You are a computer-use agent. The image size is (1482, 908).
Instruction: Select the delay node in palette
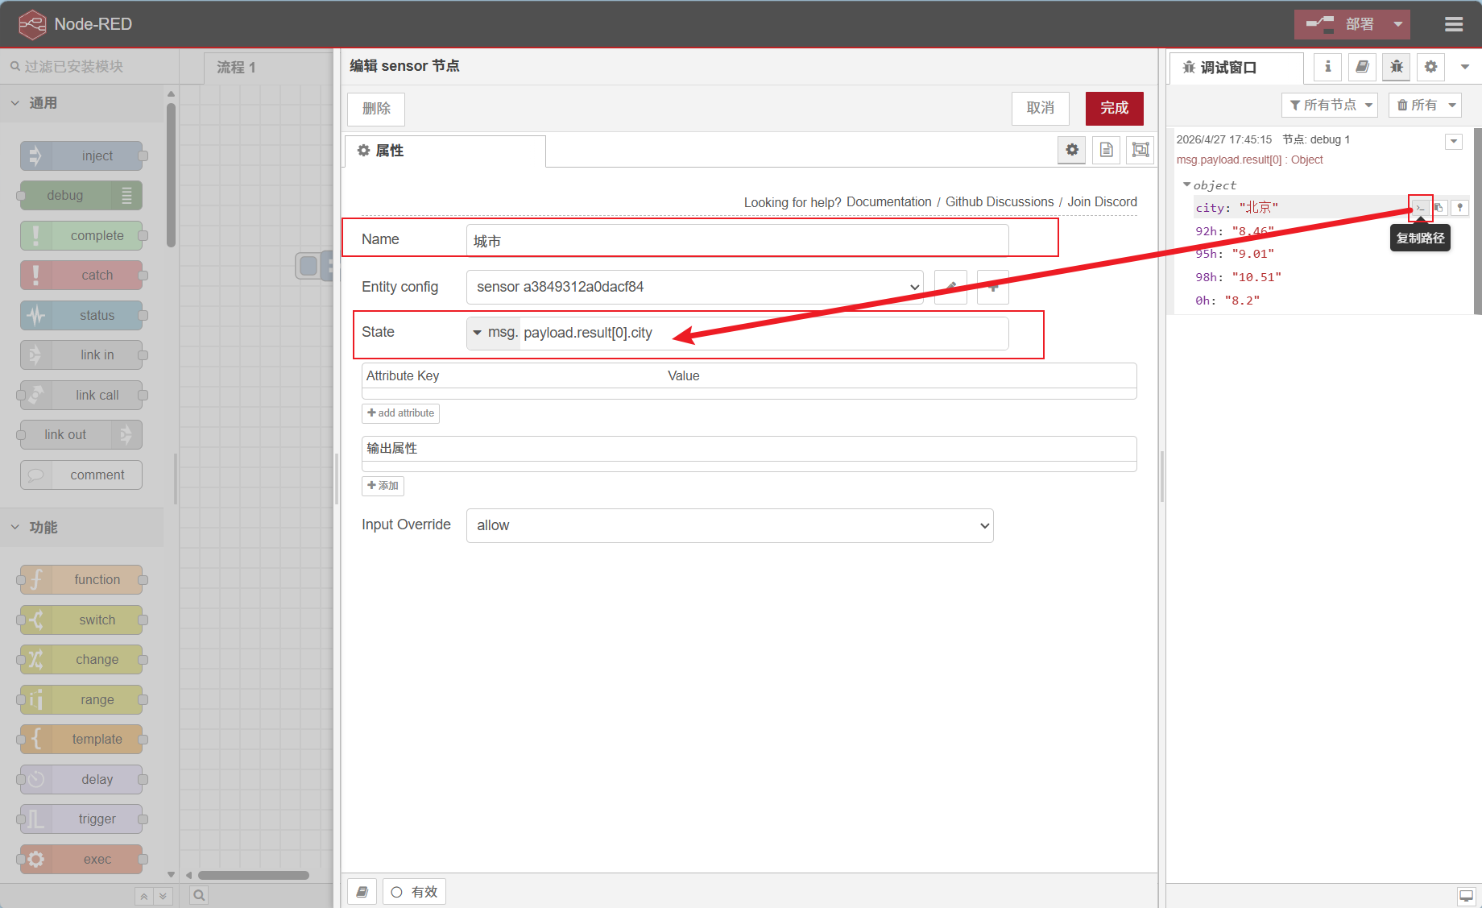pos(81,779)
